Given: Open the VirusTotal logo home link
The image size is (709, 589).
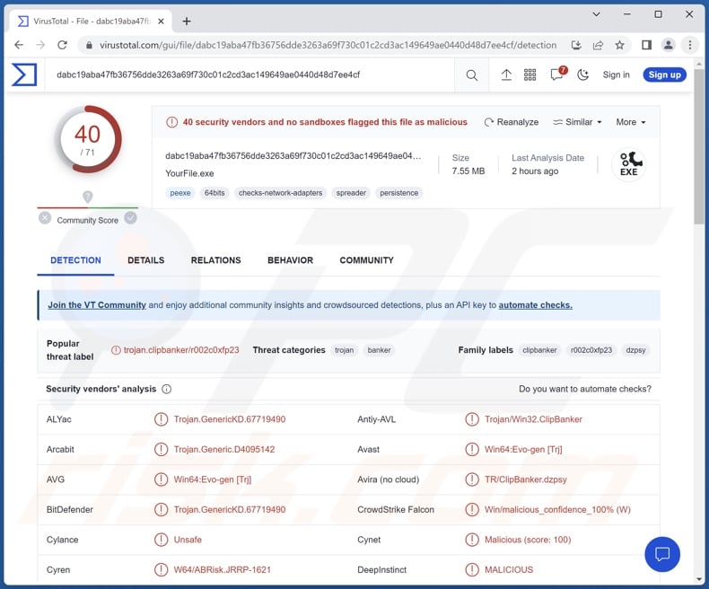Looking at the screenshot, I should click(x=24, y=75).
